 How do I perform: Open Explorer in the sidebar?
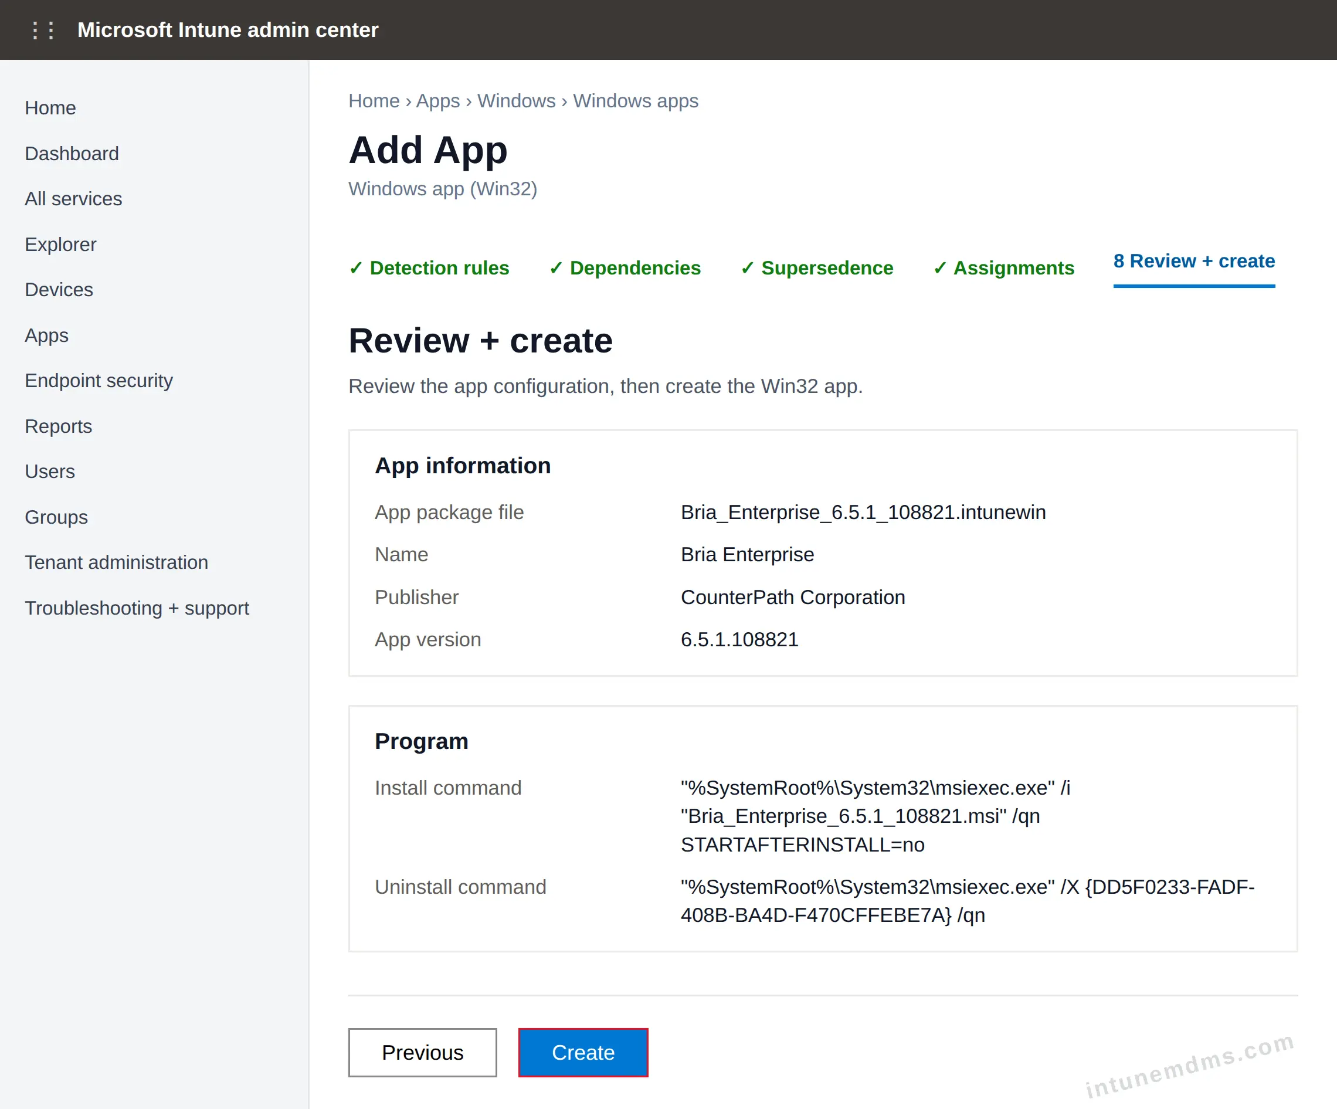60,245
